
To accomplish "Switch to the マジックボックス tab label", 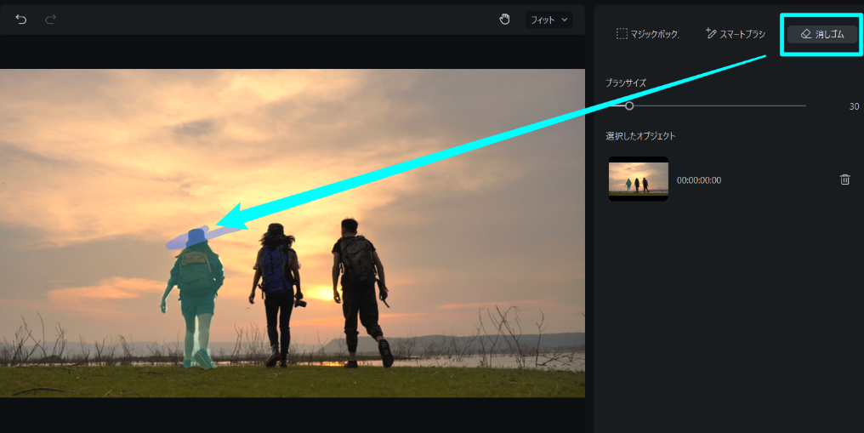I will click(655, 34).
